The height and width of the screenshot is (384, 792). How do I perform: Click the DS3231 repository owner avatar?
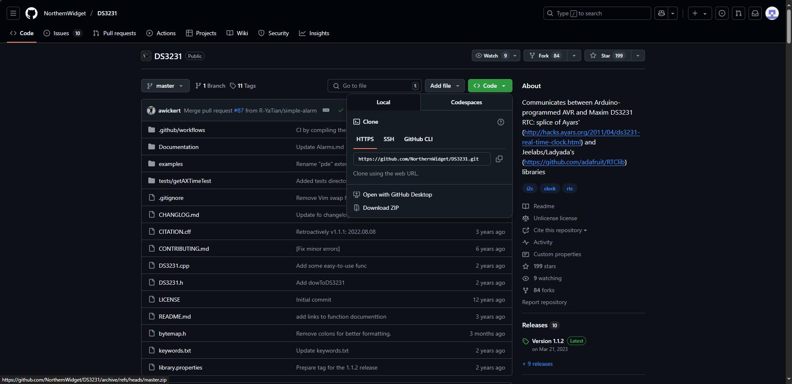(x=146, y=56)
